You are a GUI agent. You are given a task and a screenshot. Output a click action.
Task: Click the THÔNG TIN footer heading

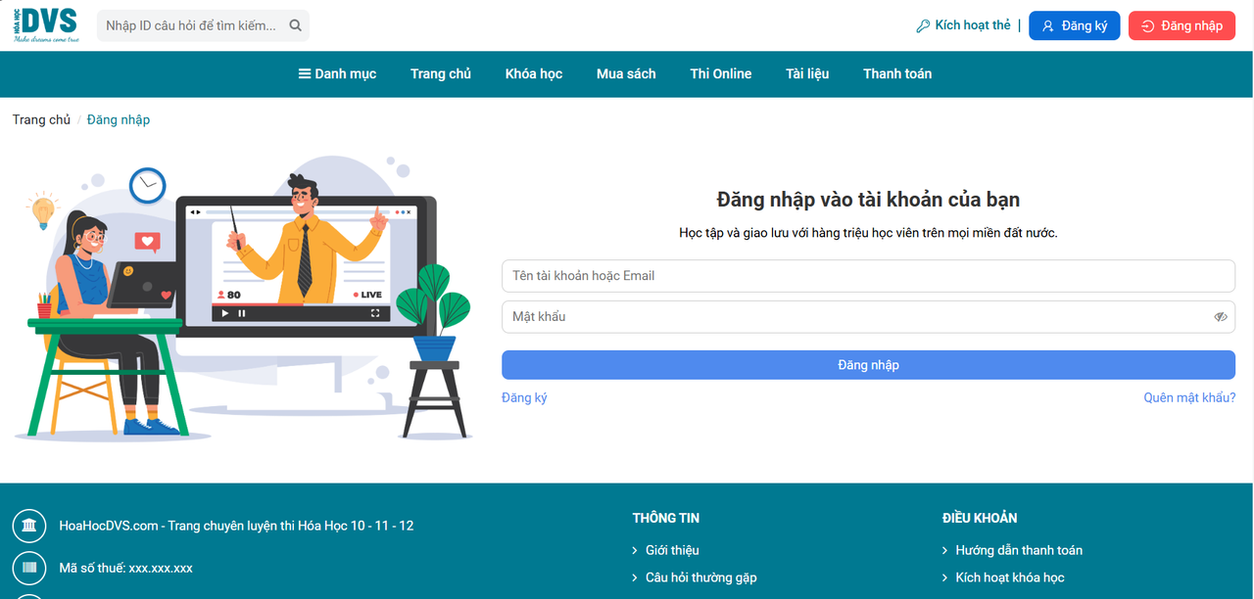click(666, 518)
